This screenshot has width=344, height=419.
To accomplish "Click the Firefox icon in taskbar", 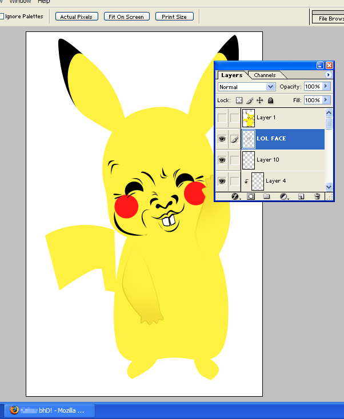I will click(x=14, y=410).
